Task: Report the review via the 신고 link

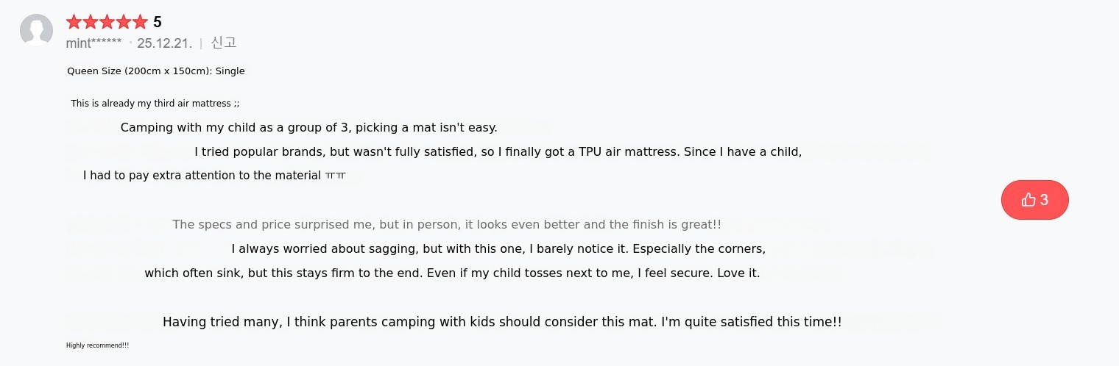Action: [x=224, y=43]
